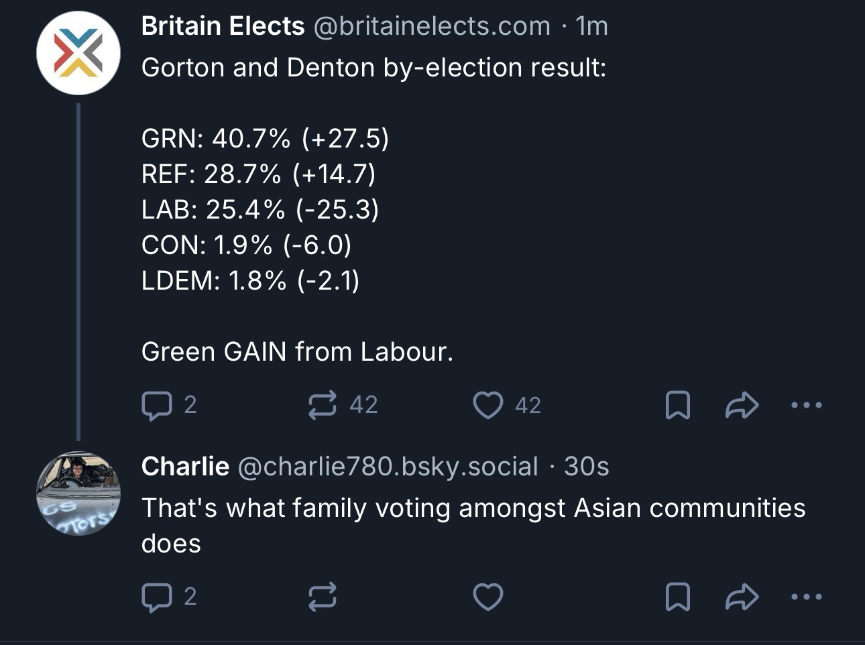865x645 pixels.
Task: Click the 1m timestamp on the post
Action: click(591, 26)
